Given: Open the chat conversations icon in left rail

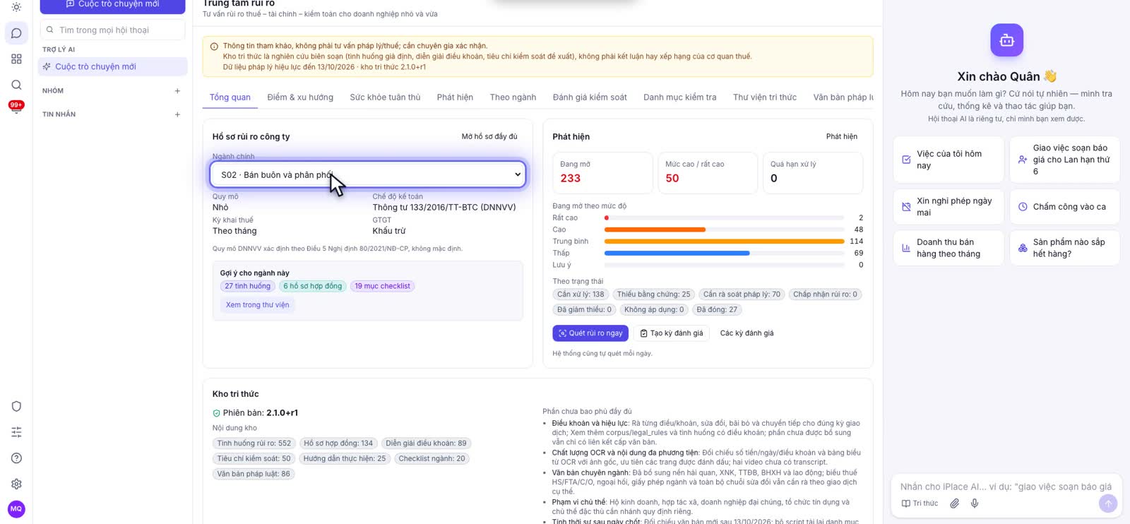Looking at the screenshot, I should click(16, 33).
